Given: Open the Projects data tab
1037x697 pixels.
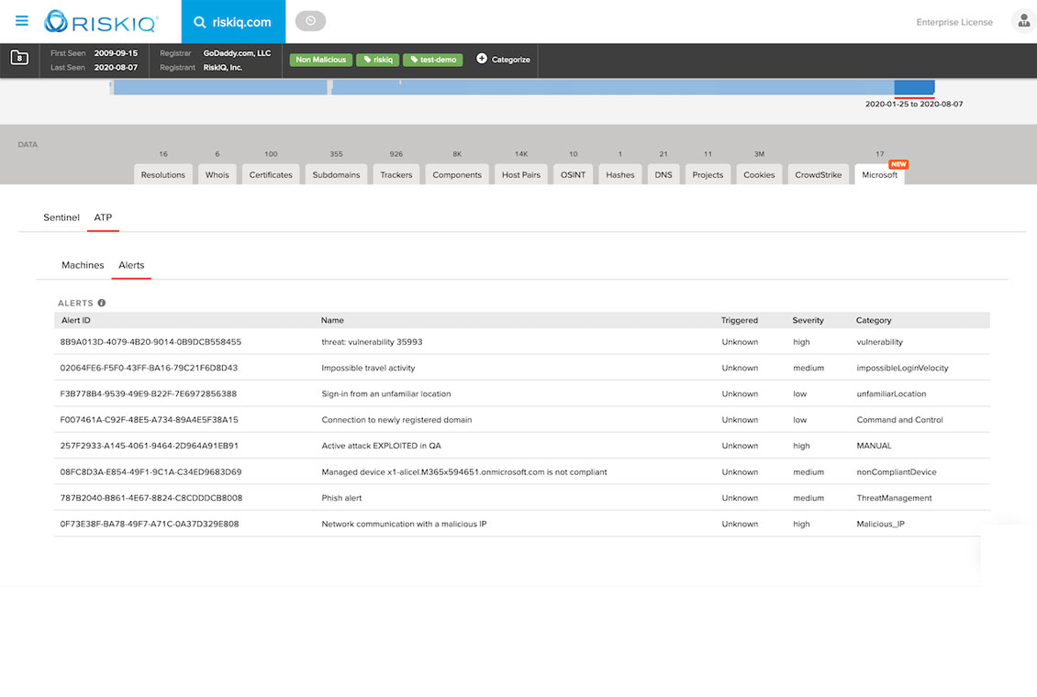Looking at the screenshot, I should (x=708, y=174).
